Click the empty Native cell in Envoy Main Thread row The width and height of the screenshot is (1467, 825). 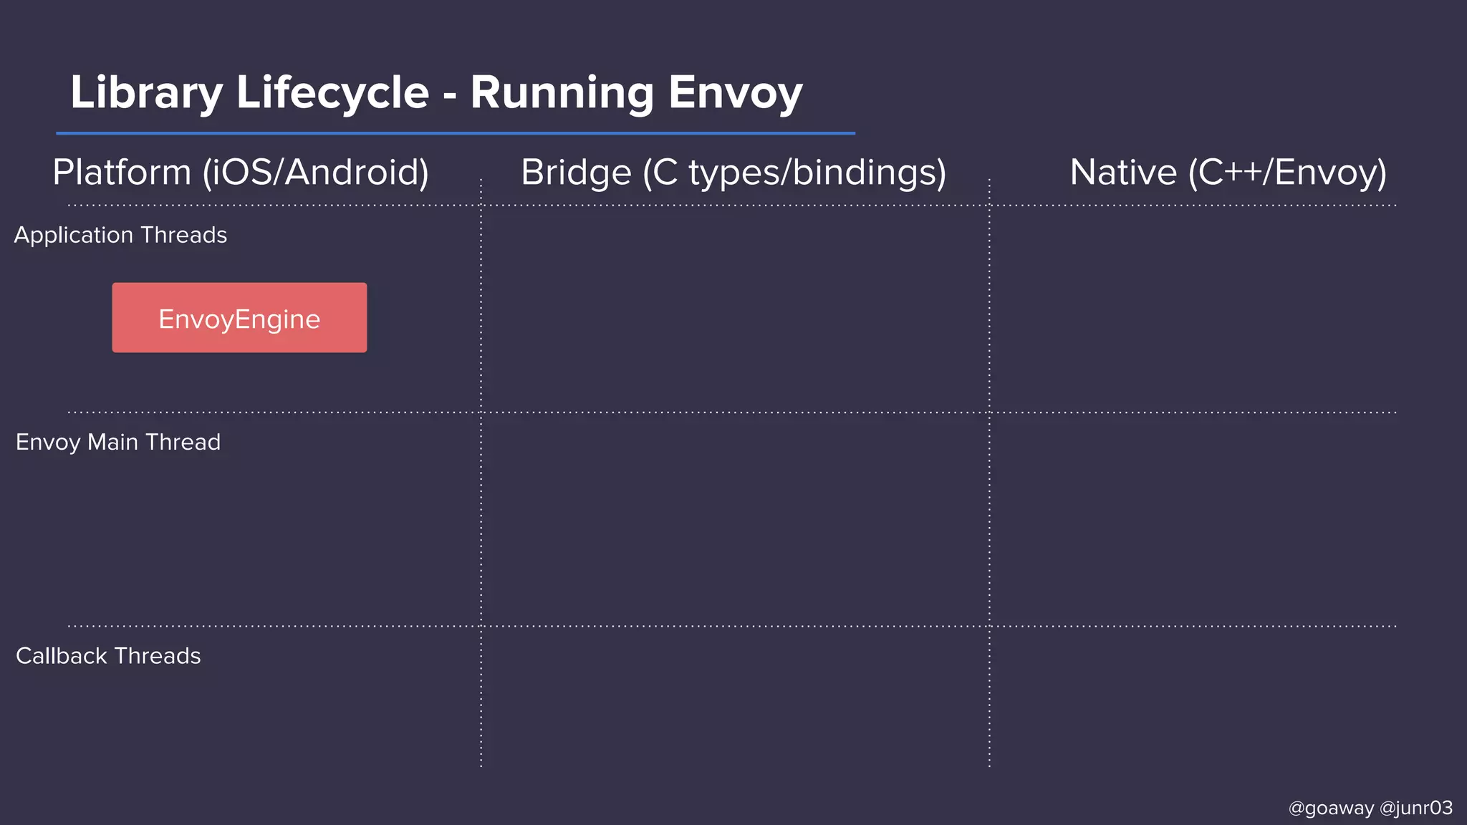[x=1193, y=519]
